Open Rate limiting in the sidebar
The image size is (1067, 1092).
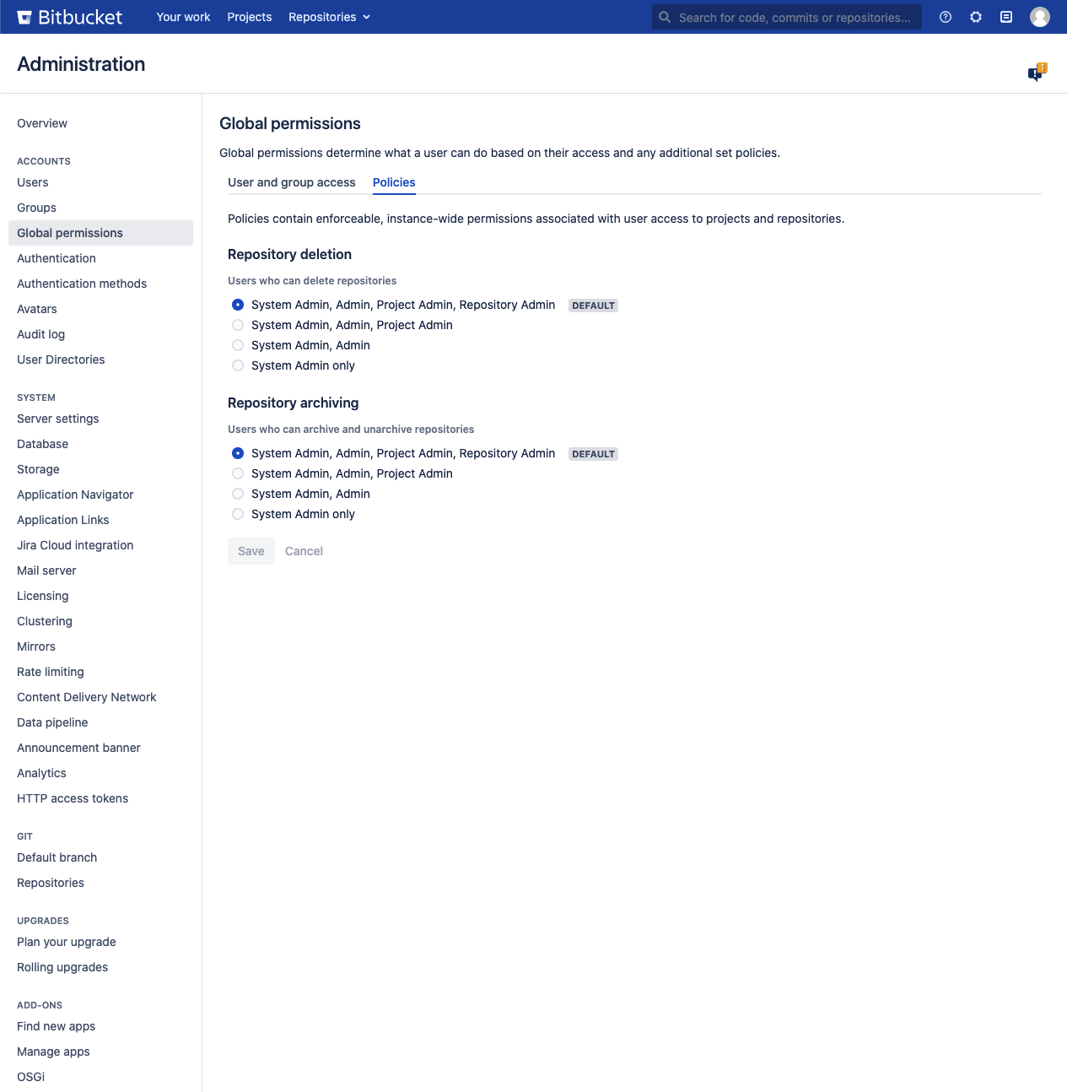coord(51,672)
